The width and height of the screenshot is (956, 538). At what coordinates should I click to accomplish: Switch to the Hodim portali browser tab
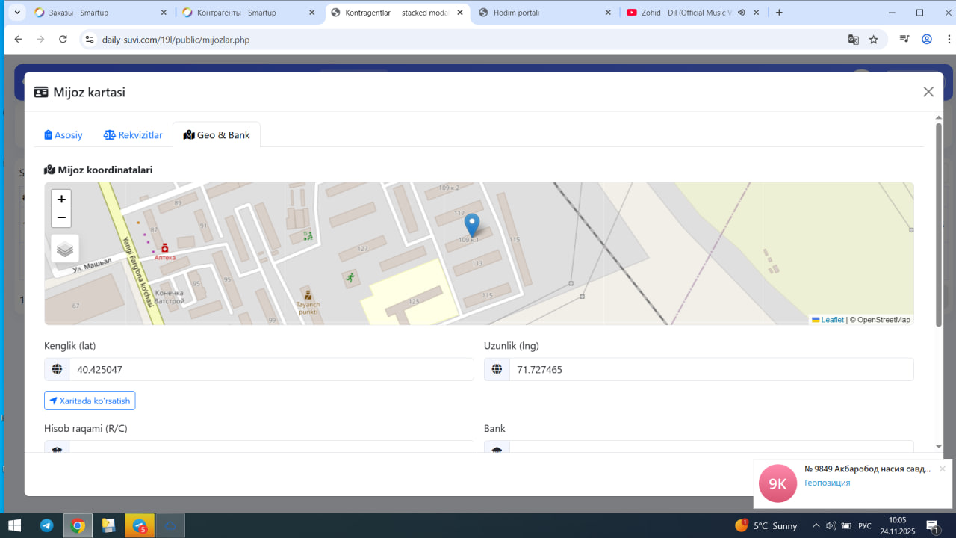point(544,13)
